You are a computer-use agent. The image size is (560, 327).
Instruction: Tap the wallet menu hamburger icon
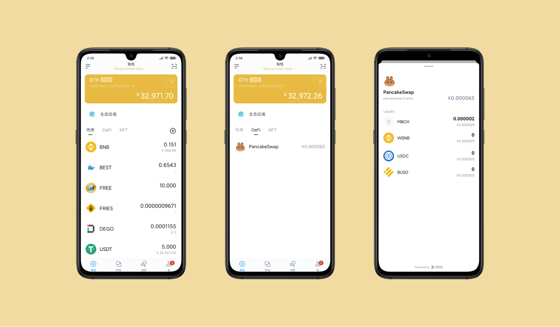pos(87,67)
